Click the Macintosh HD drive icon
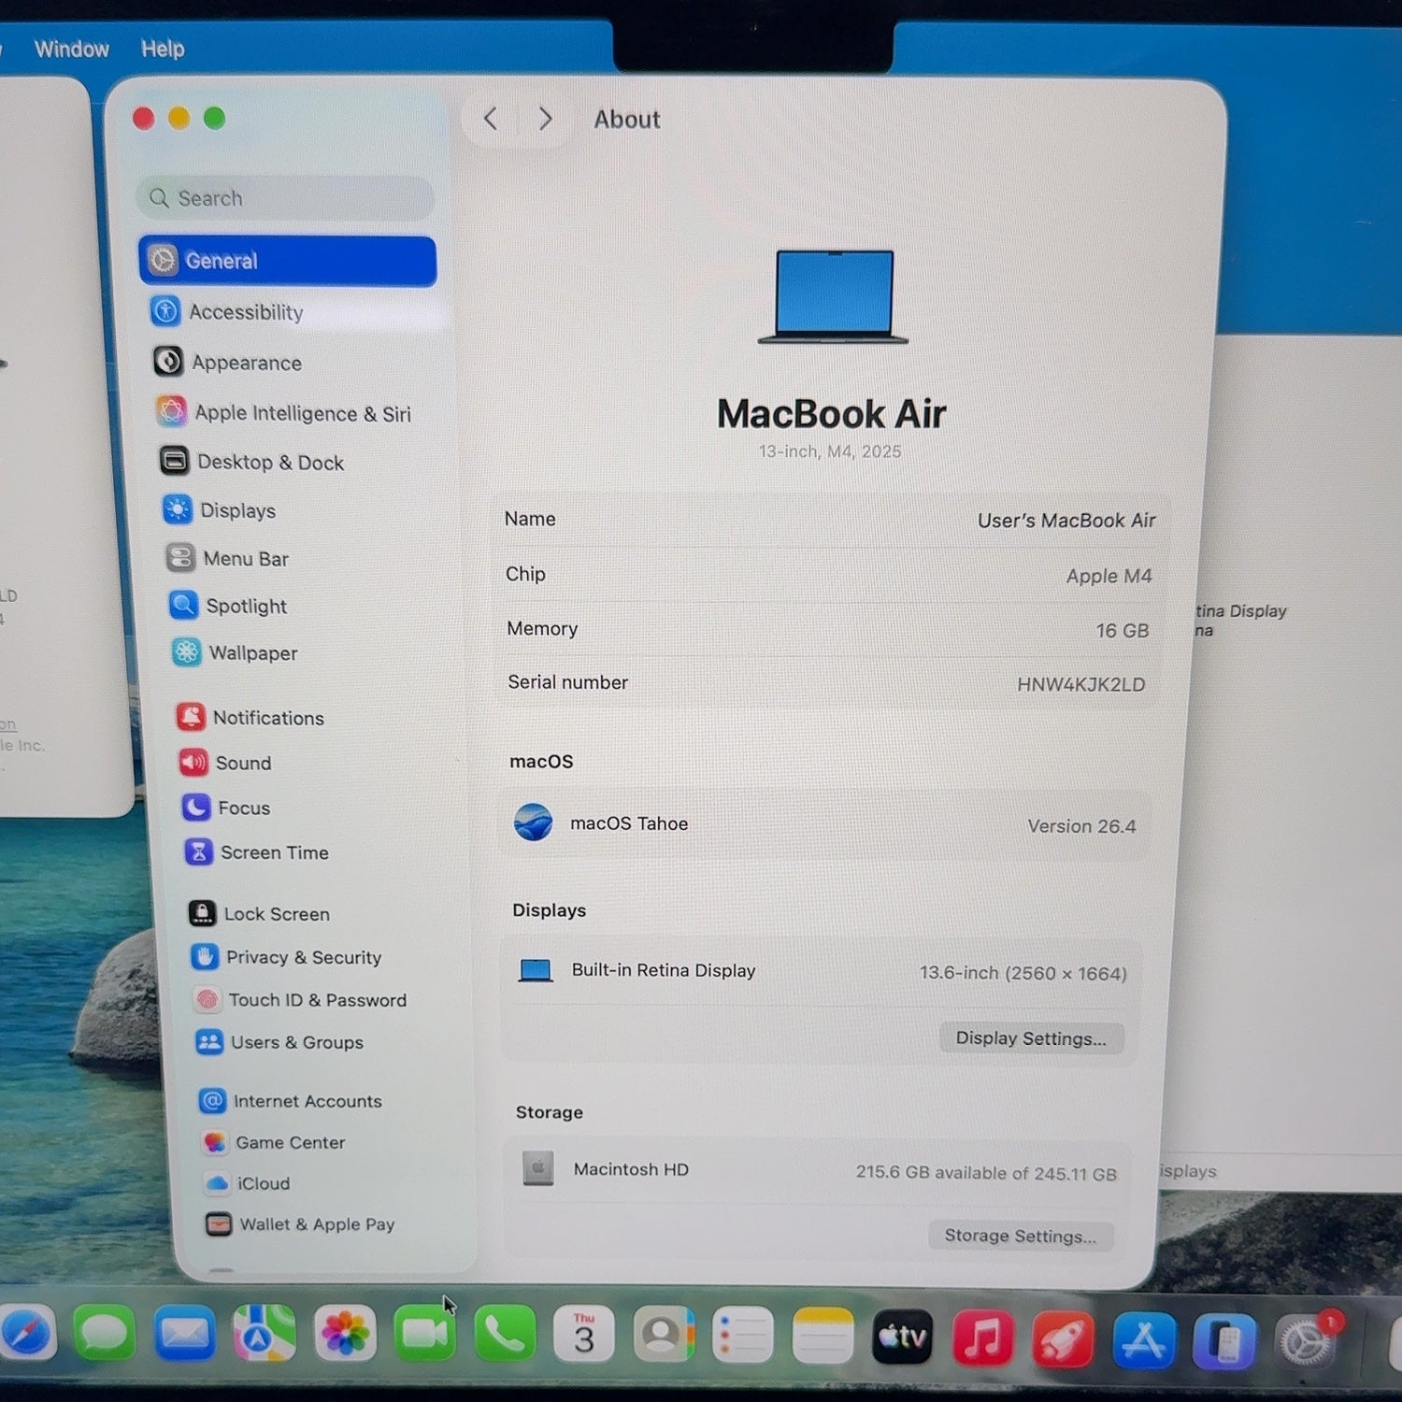The width and height of the screenshot is (1402, 1402). click(538, 1168)
